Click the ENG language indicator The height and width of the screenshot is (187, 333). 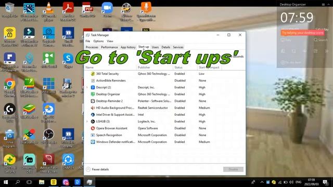coord(298,182)
